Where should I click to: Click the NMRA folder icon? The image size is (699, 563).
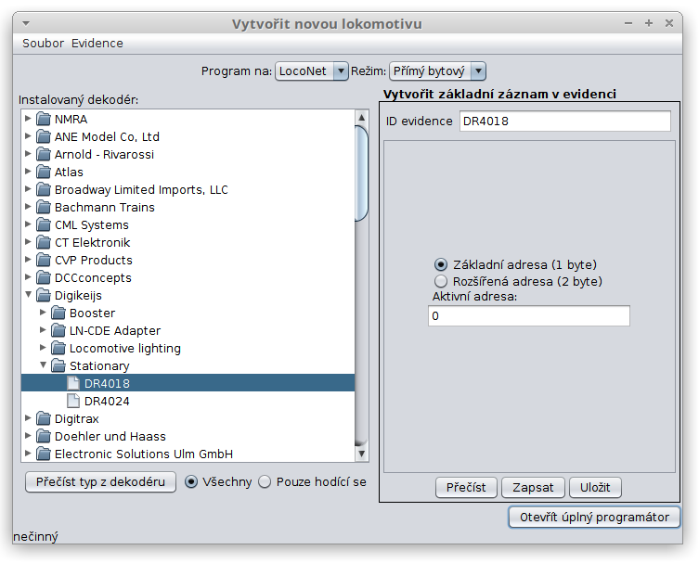tap(44, 119)
